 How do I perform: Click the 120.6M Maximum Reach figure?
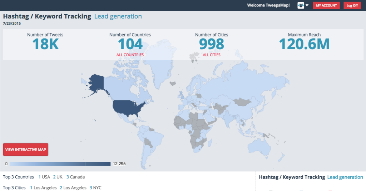304,44
